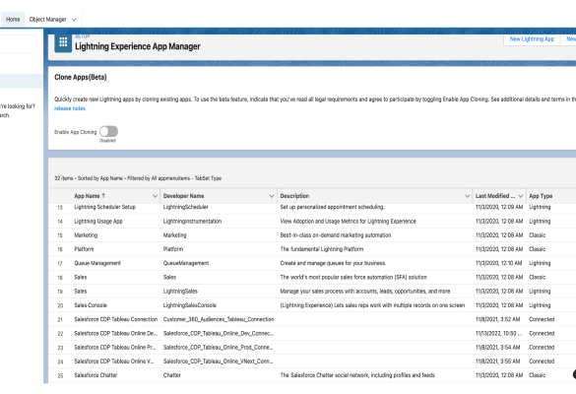Open the Description column dropdown chevron
The image size is (576, 394).
point(467,196)
